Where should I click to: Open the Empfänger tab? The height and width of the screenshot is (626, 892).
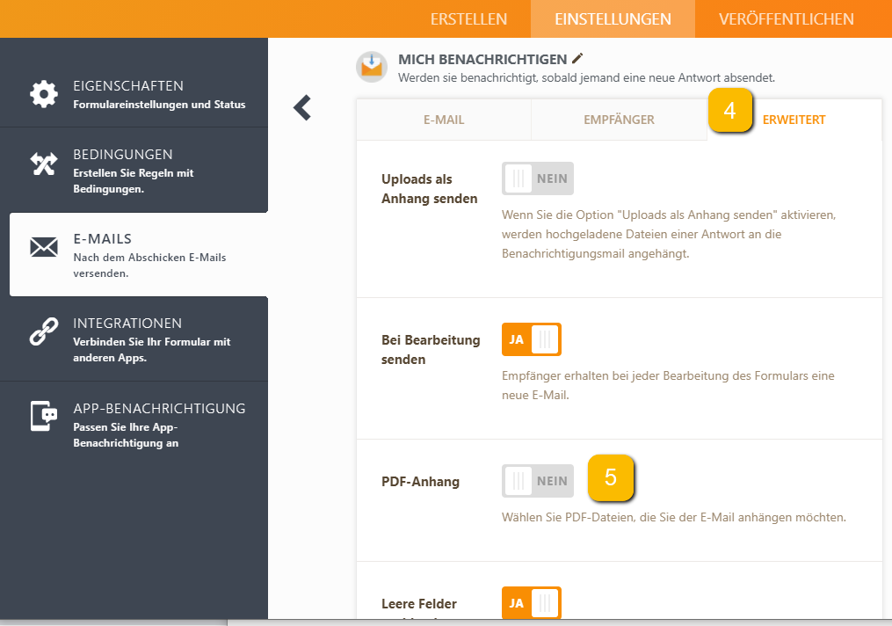(619, 120)
